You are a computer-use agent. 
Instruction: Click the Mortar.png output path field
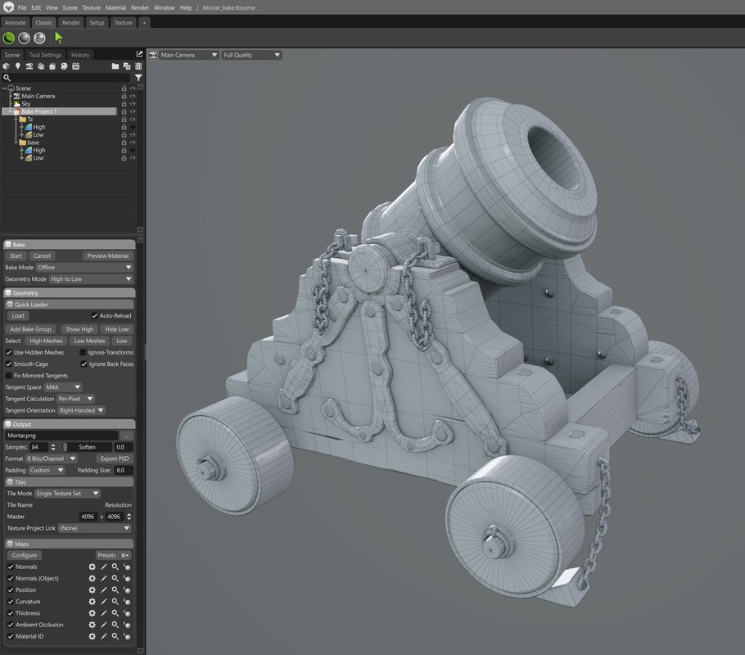(61, 436)
